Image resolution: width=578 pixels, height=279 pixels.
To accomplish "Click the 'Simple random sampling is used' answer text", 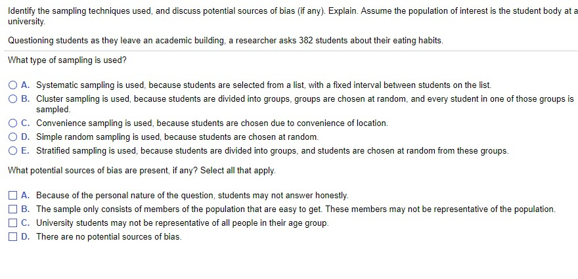I will 177,137.
